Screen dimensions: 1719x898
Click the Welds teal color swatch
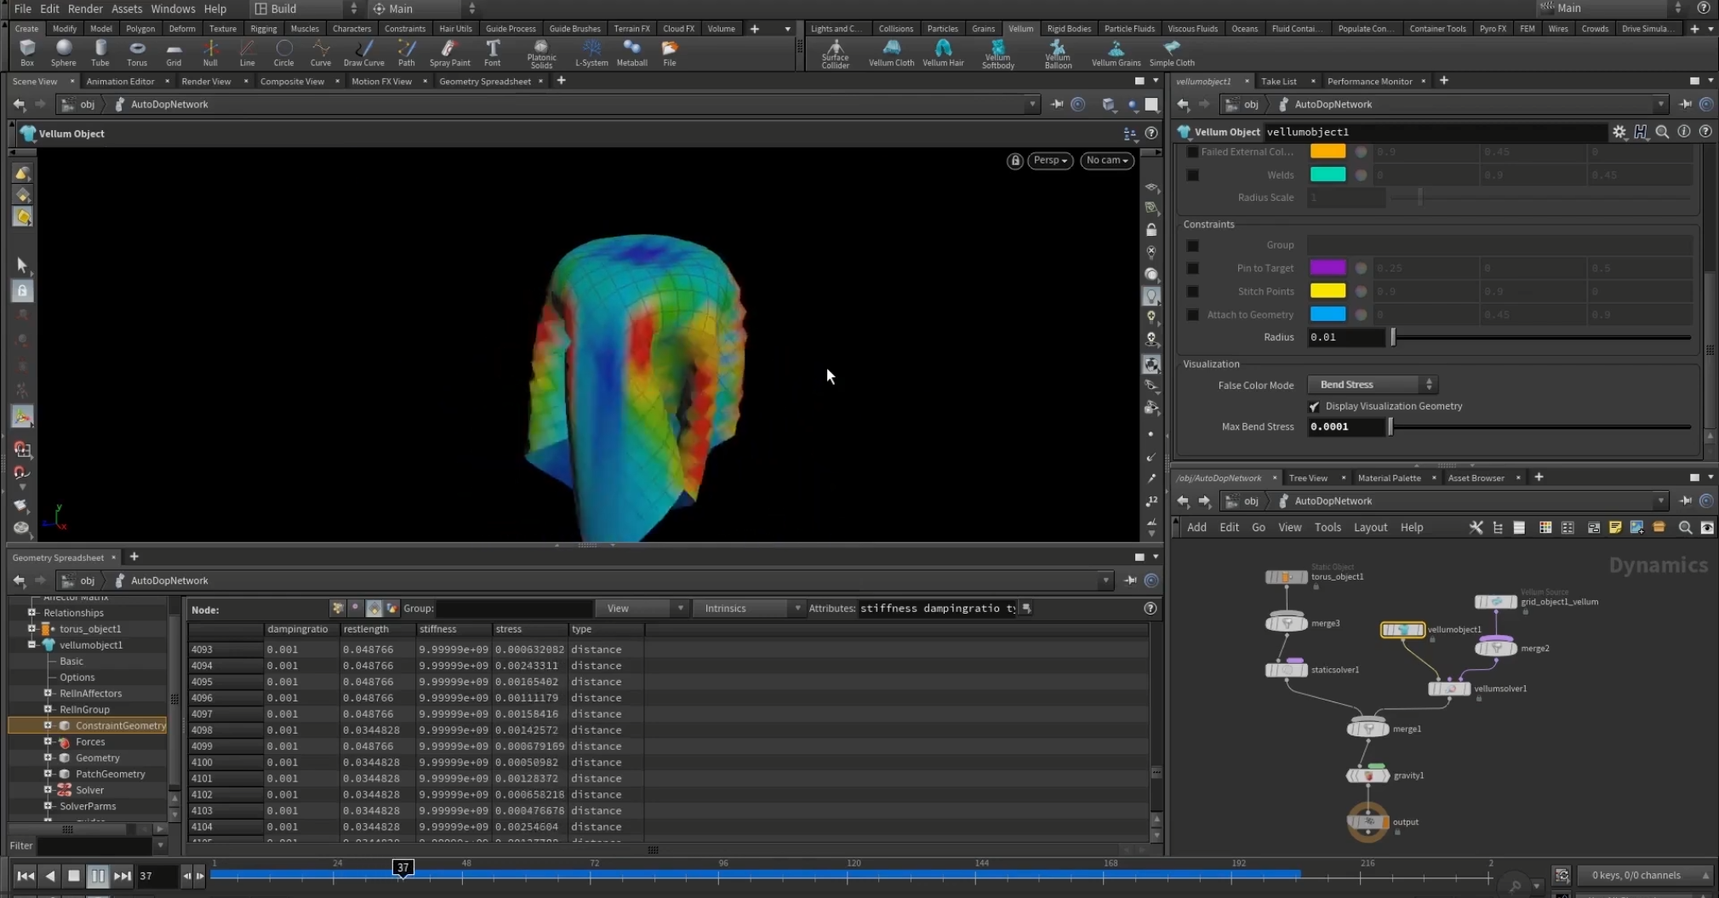(x=1328, y=174)
